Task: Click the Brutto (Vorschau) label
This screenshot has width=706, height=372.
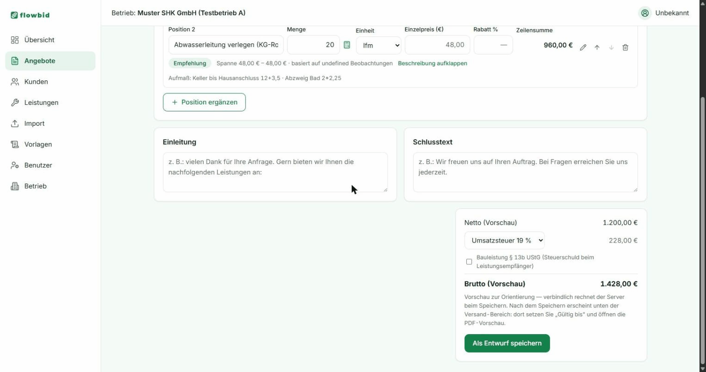Action: (x=495, y=284)
